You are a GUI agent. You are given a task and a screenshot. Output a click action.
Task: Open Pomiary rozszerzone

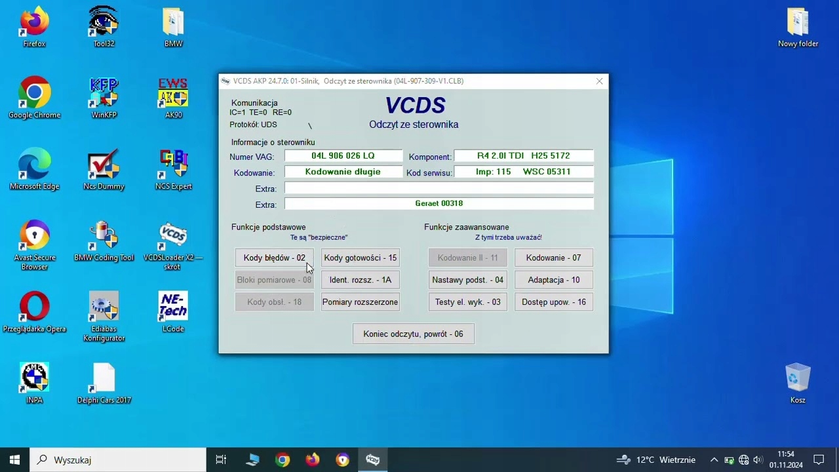tap(360, 302)
